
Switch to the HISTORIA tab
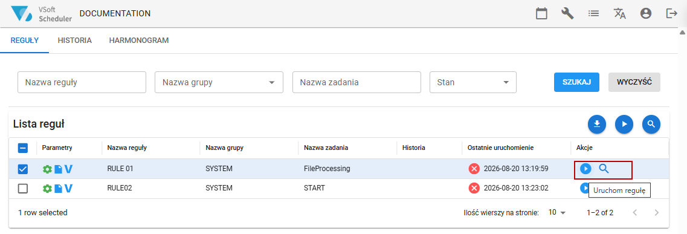click(75, 41)
